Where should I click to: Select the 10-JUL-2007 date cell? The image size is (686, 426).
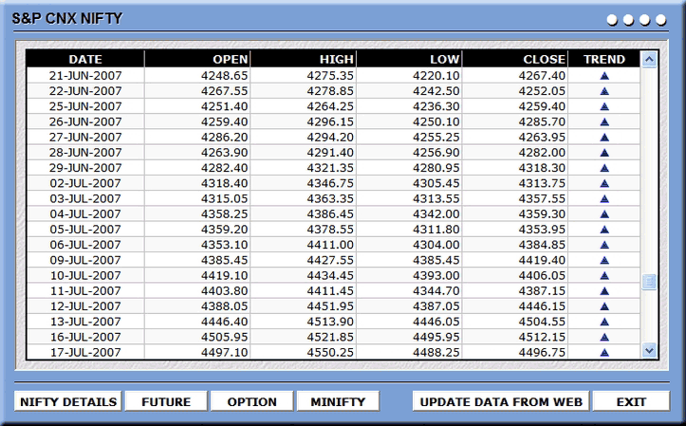[x=85, y=275]
